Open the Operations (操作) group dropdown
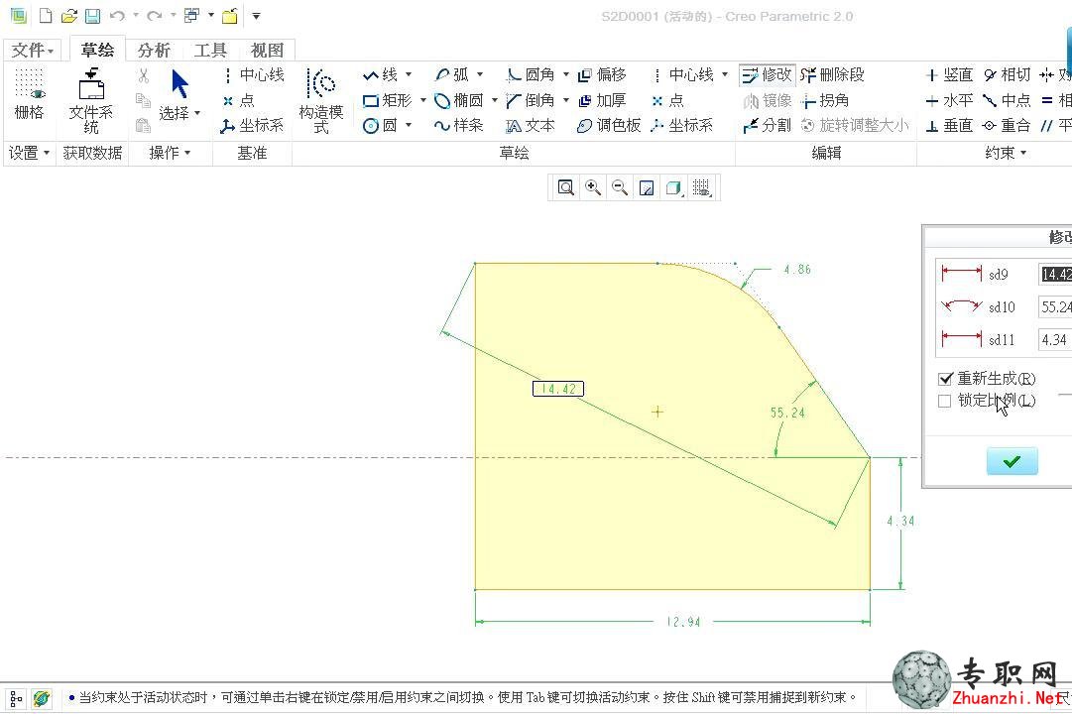This screenshot has height=714, width=1072. click(170, 153)
